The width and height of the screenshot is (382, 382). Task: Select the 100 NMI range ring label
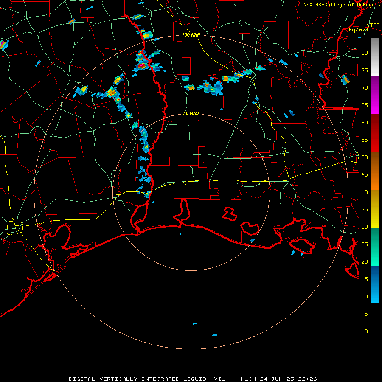[191, 35]
